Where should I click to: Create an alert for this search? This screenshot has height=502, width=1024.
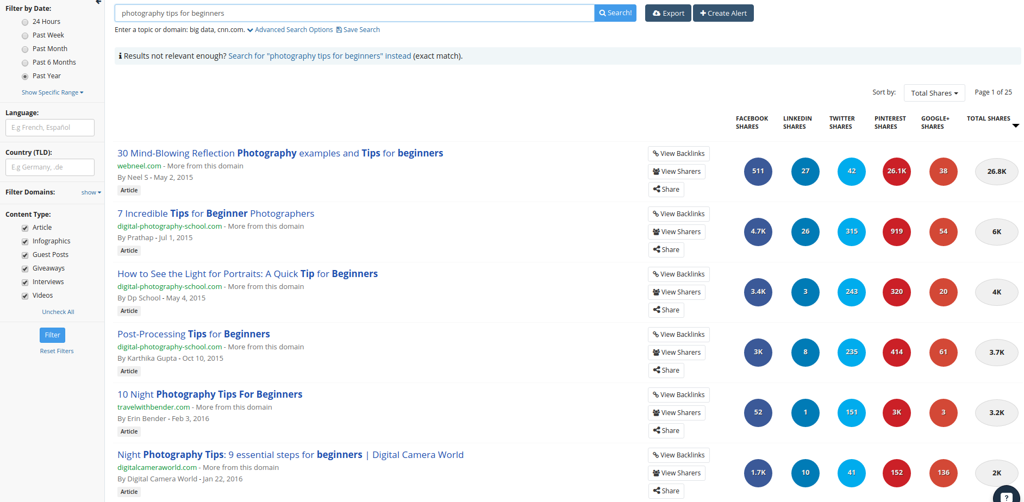[723, 13]
